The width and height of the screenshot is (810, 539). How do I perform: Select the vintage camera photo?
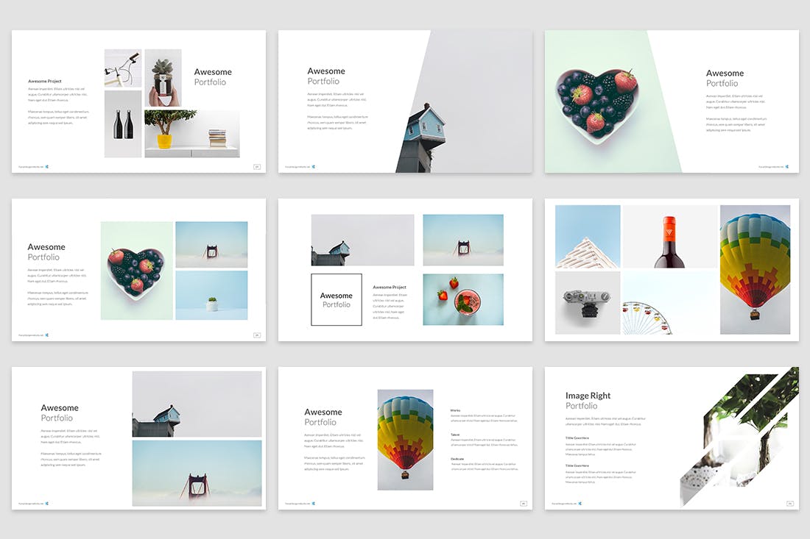point(588,303)
